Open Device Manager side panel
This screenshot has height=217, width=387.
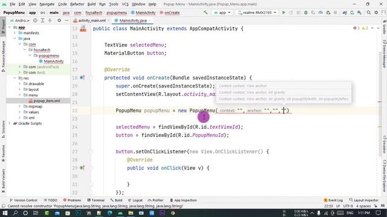385,54
